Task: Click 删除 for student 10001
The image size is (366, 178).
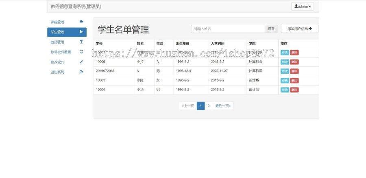Action: tap(294, 53)
